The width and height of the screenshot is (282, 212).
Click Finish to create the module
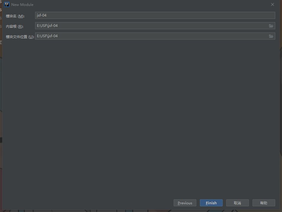pos(211,203)
